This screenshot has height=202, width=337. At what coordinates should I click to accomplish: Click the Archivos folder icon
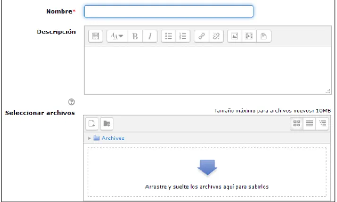pyautogui.click(x=96, y=138)
